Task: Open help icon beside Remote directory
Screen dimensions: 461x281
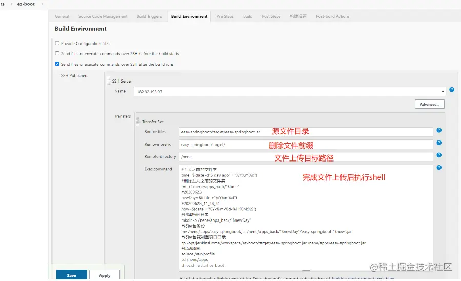Action: (439, 155)
